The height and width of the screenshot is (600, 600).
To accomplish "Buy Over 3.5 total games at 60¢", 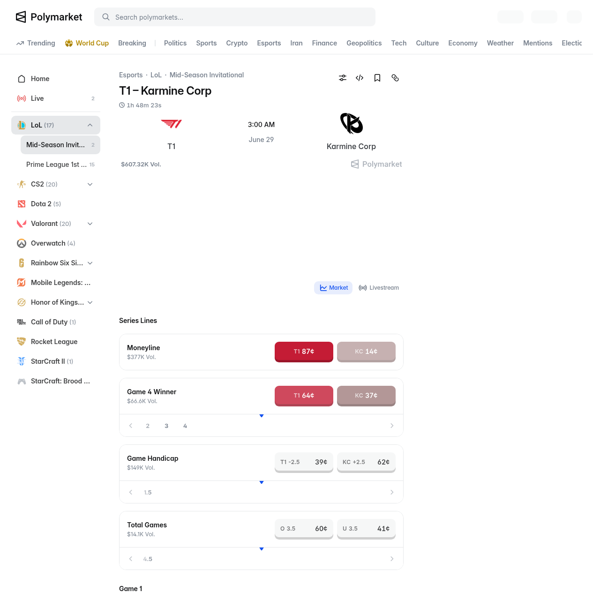I will coord(304,529).
